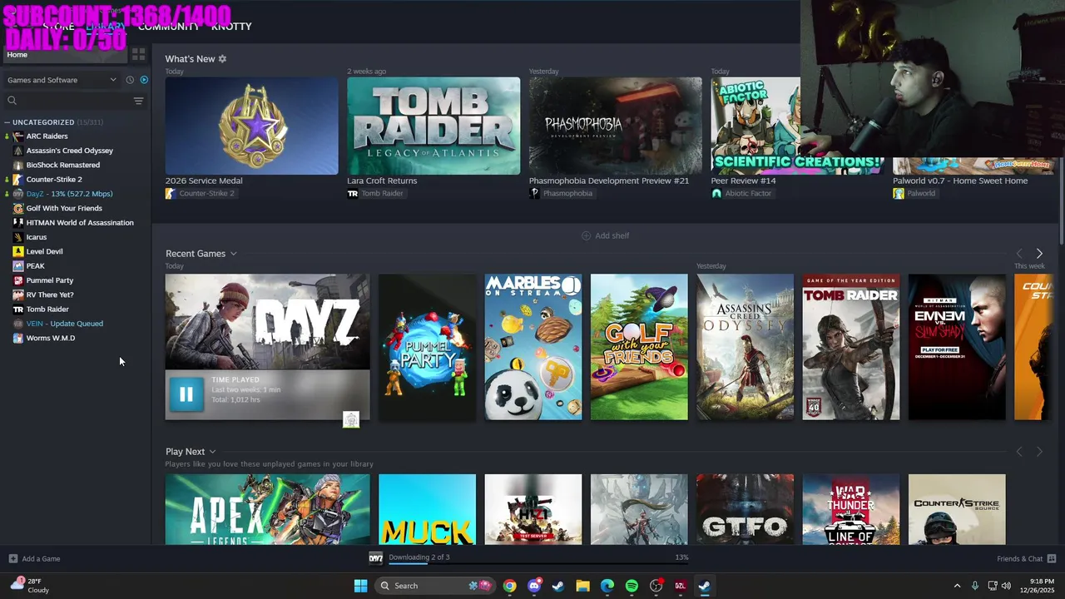Select ARC Raiders in the library list
Image resolution: width=1065 pixels, height=599 pixels.
click(47, 136)
